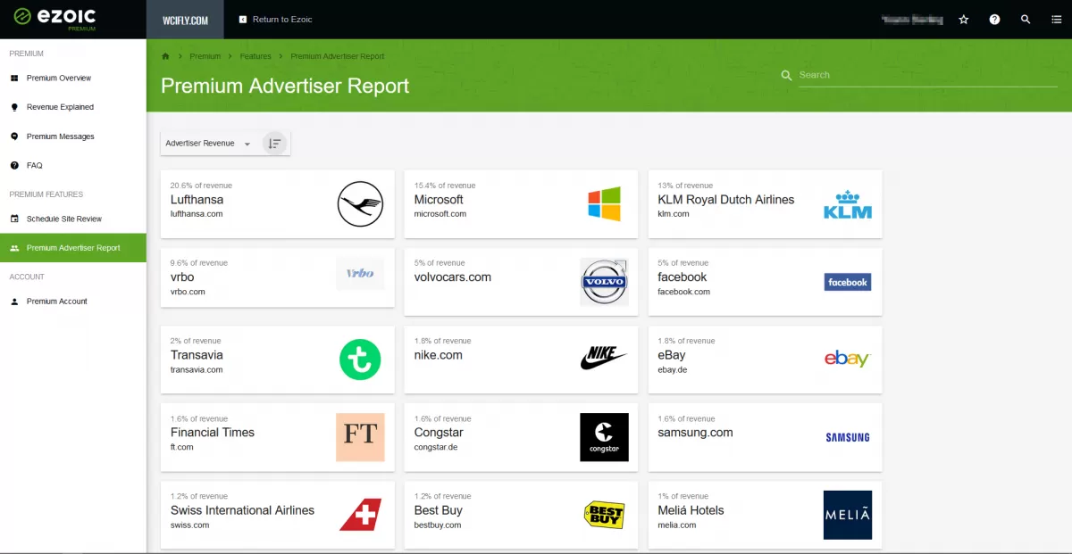Click the eBay logo
Image resolution: width=1072 pixels, height=554 pixels.
pyautogui.click(x=847, y=359)
